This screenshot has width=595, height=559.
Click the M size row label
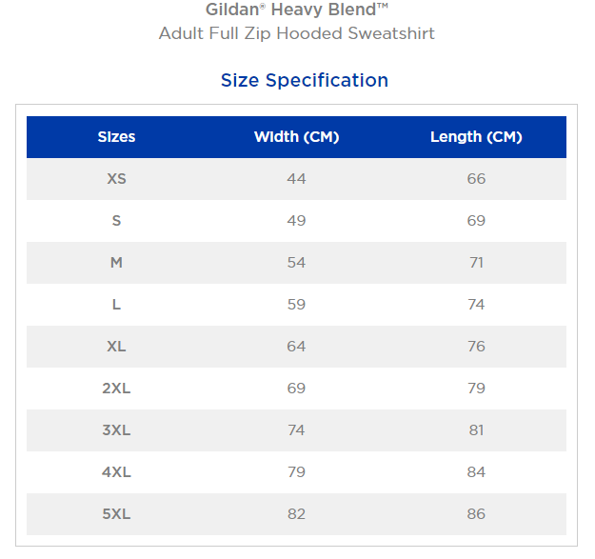(x=116, y=263)
